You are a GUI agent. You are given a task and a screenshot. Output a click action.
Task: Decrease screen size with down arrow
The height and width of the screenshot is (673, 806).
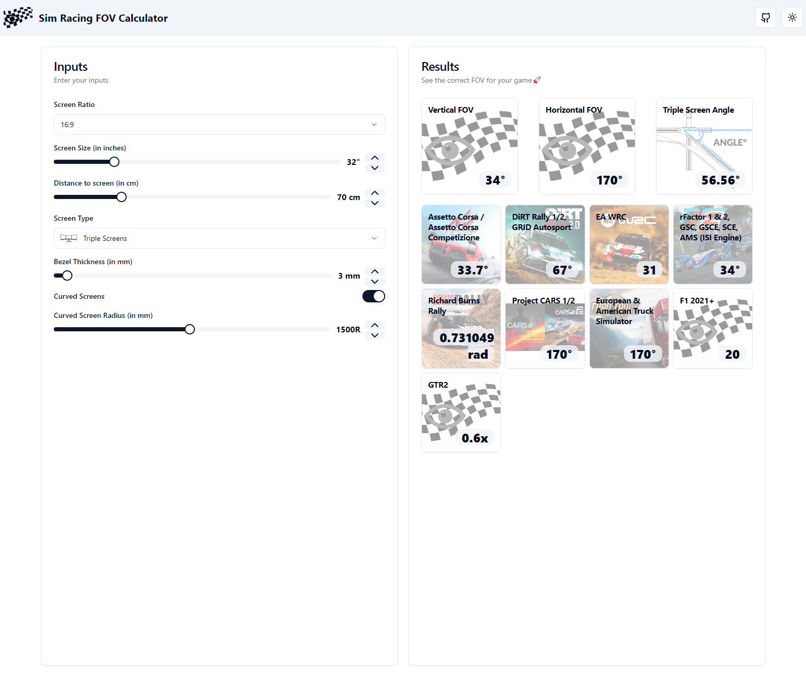tap(375, 167)
